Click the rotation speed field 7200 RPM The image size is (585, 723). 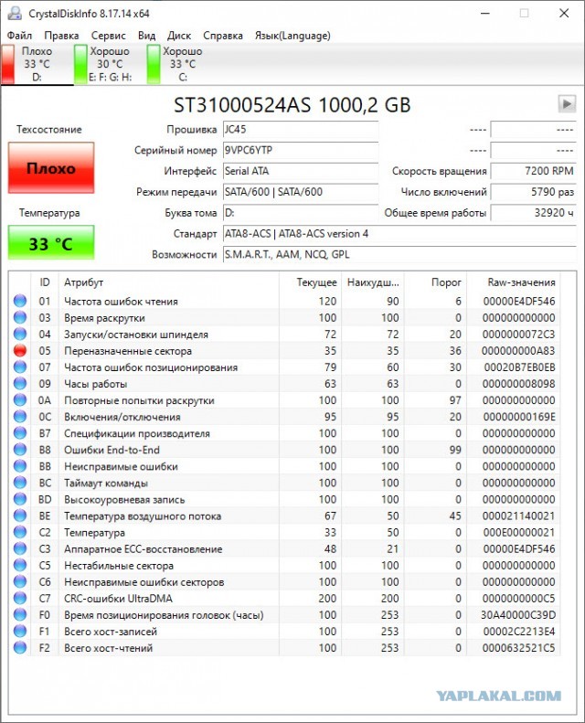click(x=534, y=171)
